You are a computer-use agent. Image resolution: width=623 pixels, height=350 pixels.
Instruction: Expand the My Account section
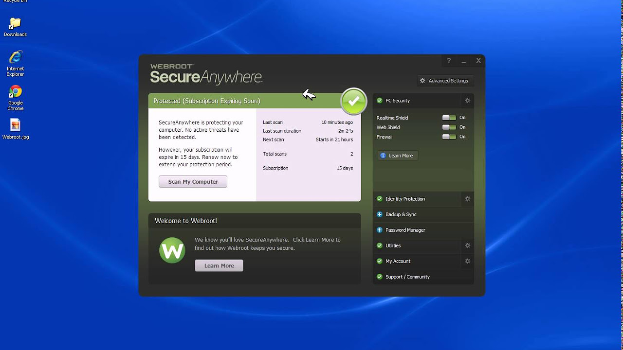click(x=417, y=261)
